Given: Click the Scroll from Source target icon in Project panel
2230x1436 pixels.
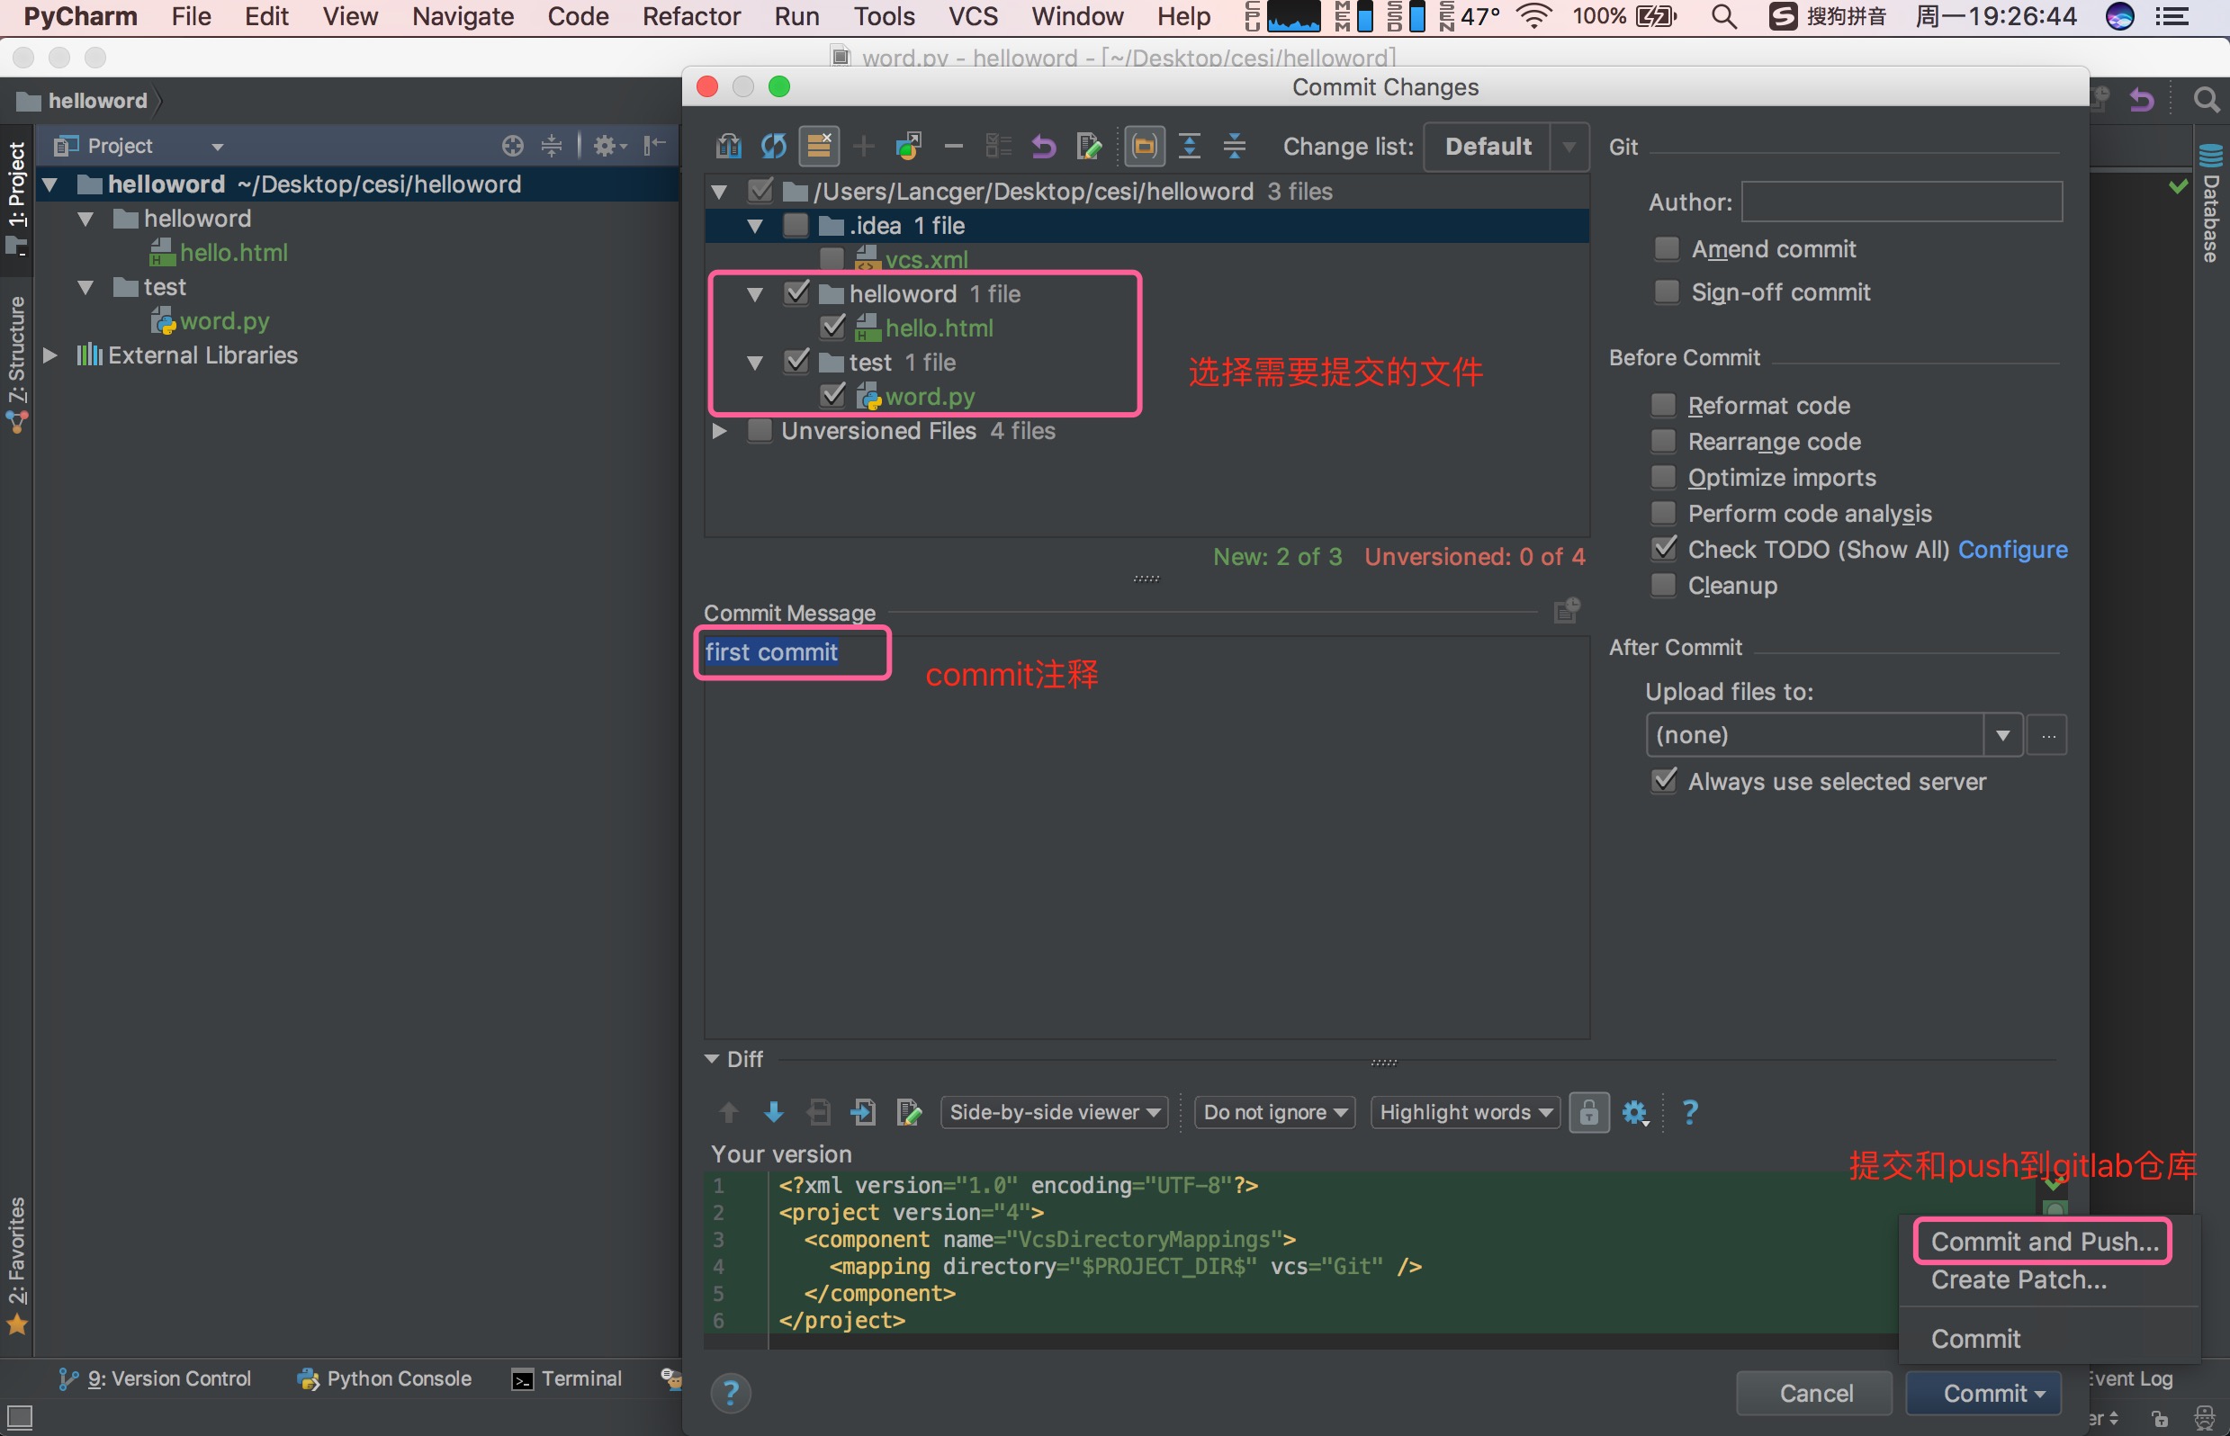Looking at the screenshot, I should point(512,146).
